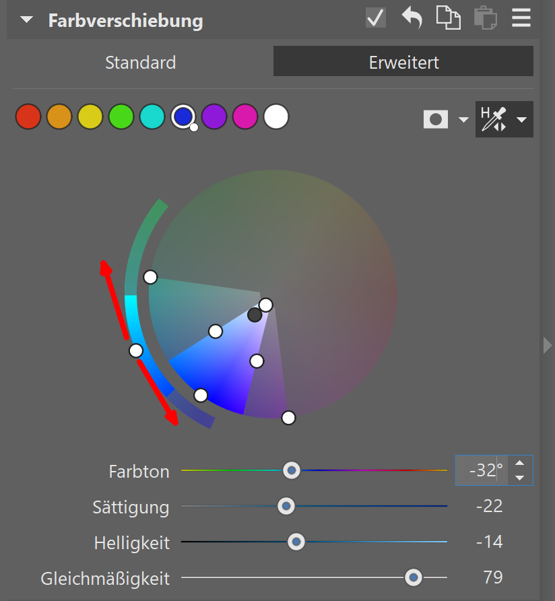Click the mask display icon

[x=435, y=120]
